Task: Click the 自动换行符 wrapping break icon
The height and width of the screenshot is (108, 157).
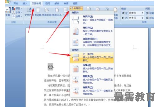Action: point(76,42)
